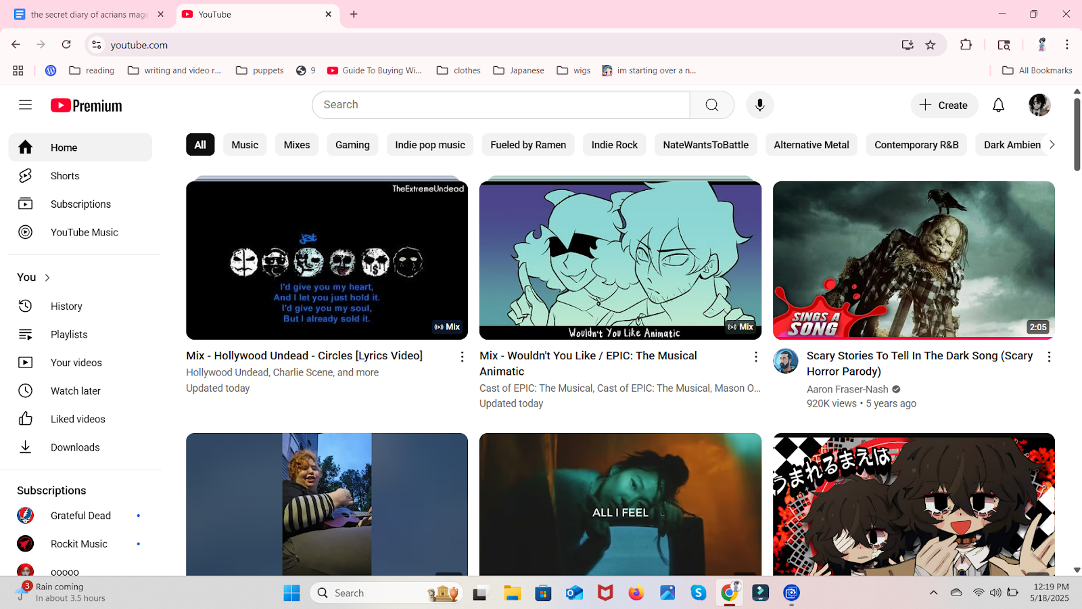Click Aaron Fraser-Nash channel avatar
This screenshot has height=609, width=1082.
click(785, 361)
